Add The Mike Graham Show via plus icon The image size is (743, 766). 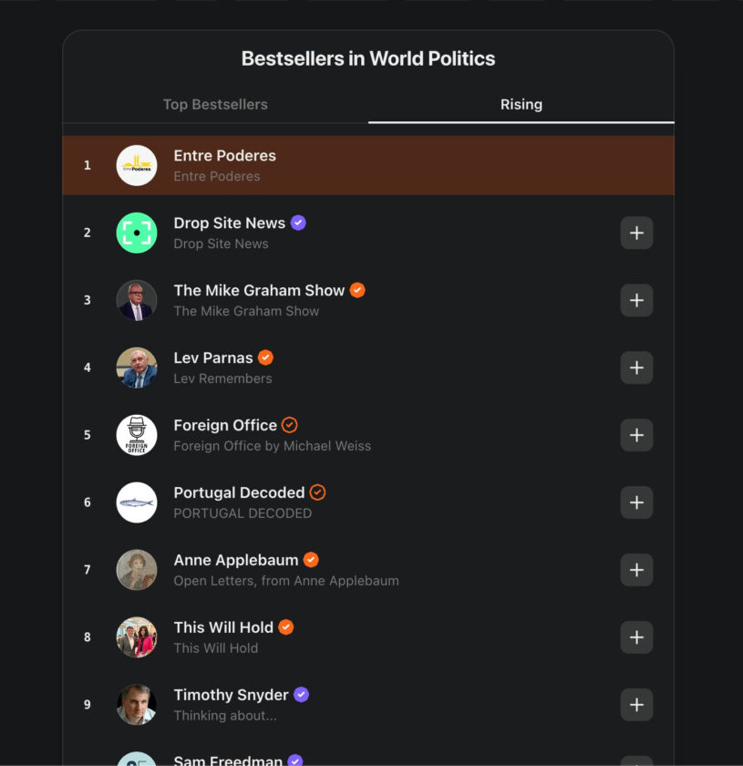pyautogui.click(x=636, y=300)
